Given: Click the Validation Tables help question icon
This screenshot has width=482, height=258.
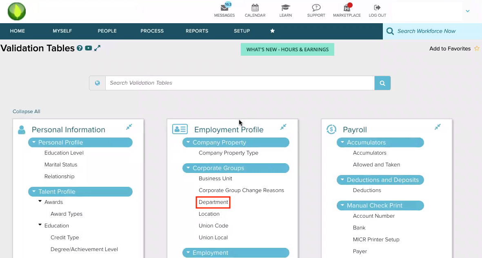Looking at the screenshot, I should tap(80, 48).
